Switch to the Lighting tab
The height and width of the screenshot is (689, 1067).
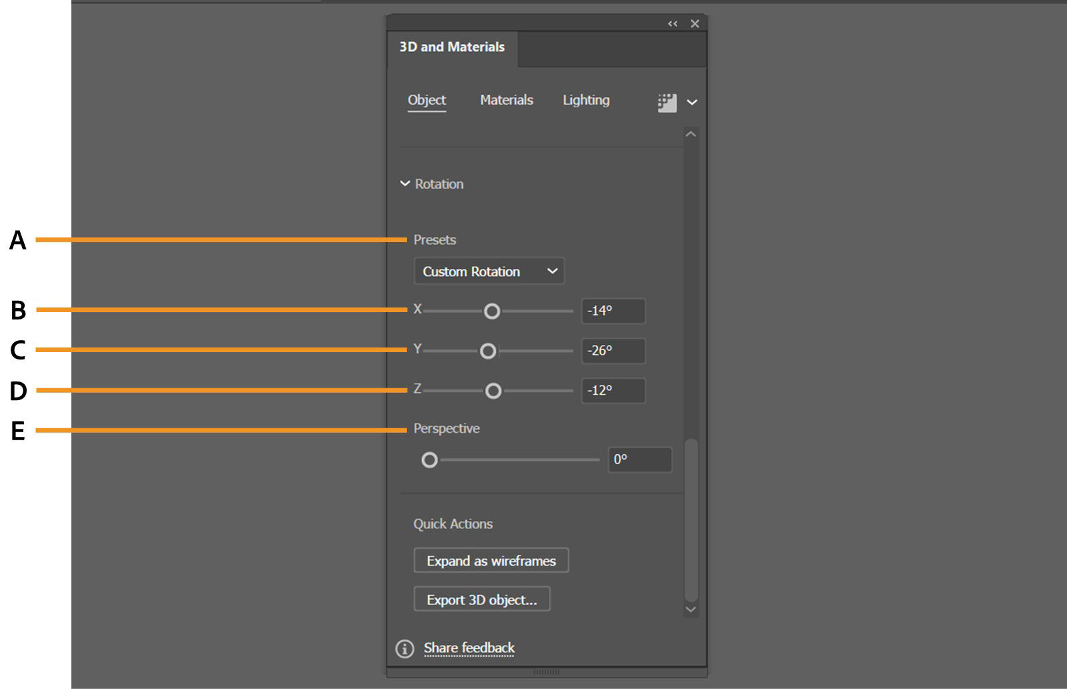coord(586,100)
